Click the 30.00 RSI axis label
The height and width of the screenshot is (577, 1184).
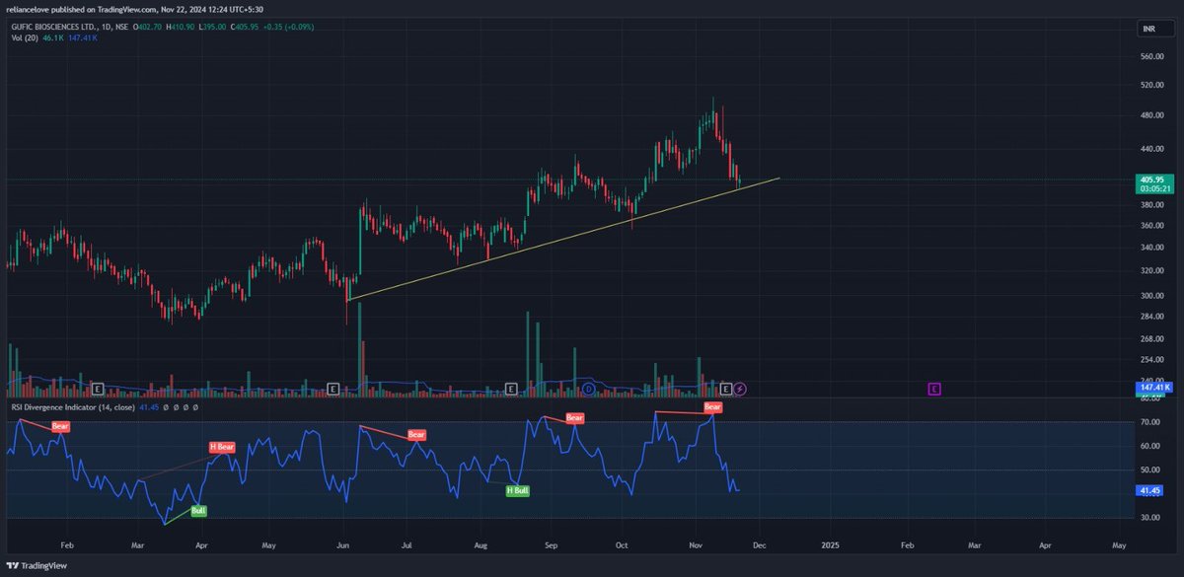point(1150,518)
